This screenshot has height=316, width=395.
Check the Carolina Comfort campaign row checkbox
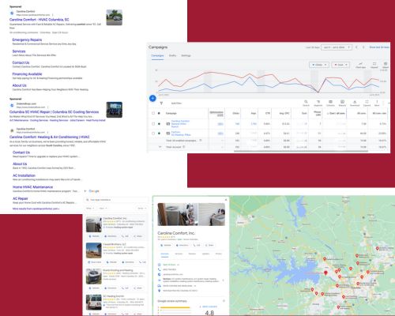tap(153, 124)
